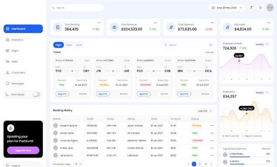
Task: Click the Name column header
Action: [x=57, y=119]
